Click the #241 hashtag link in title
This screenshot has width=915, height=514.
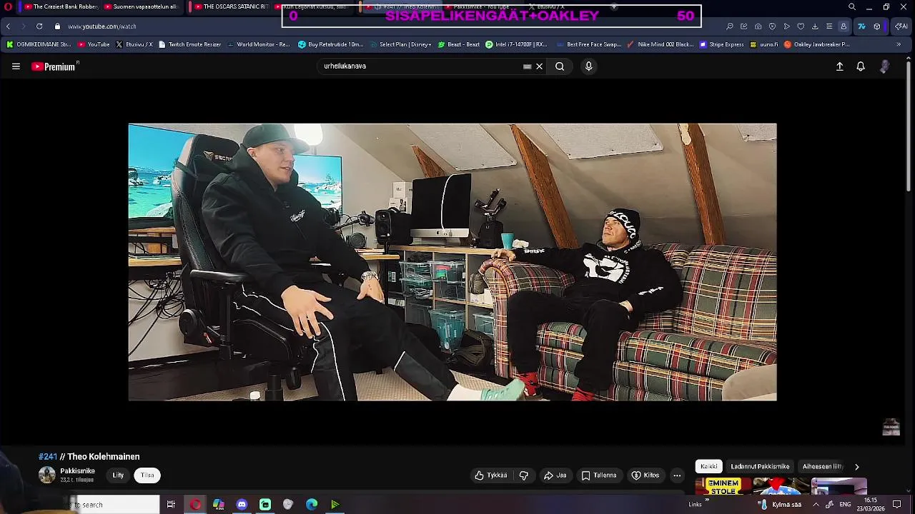48,457
